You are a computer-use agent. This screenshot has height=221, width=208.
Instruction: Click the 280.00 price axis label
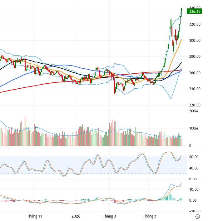pyautogui.click(x=195, y=56)
